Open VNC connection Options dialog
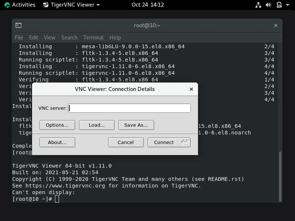 pos(57,125)
